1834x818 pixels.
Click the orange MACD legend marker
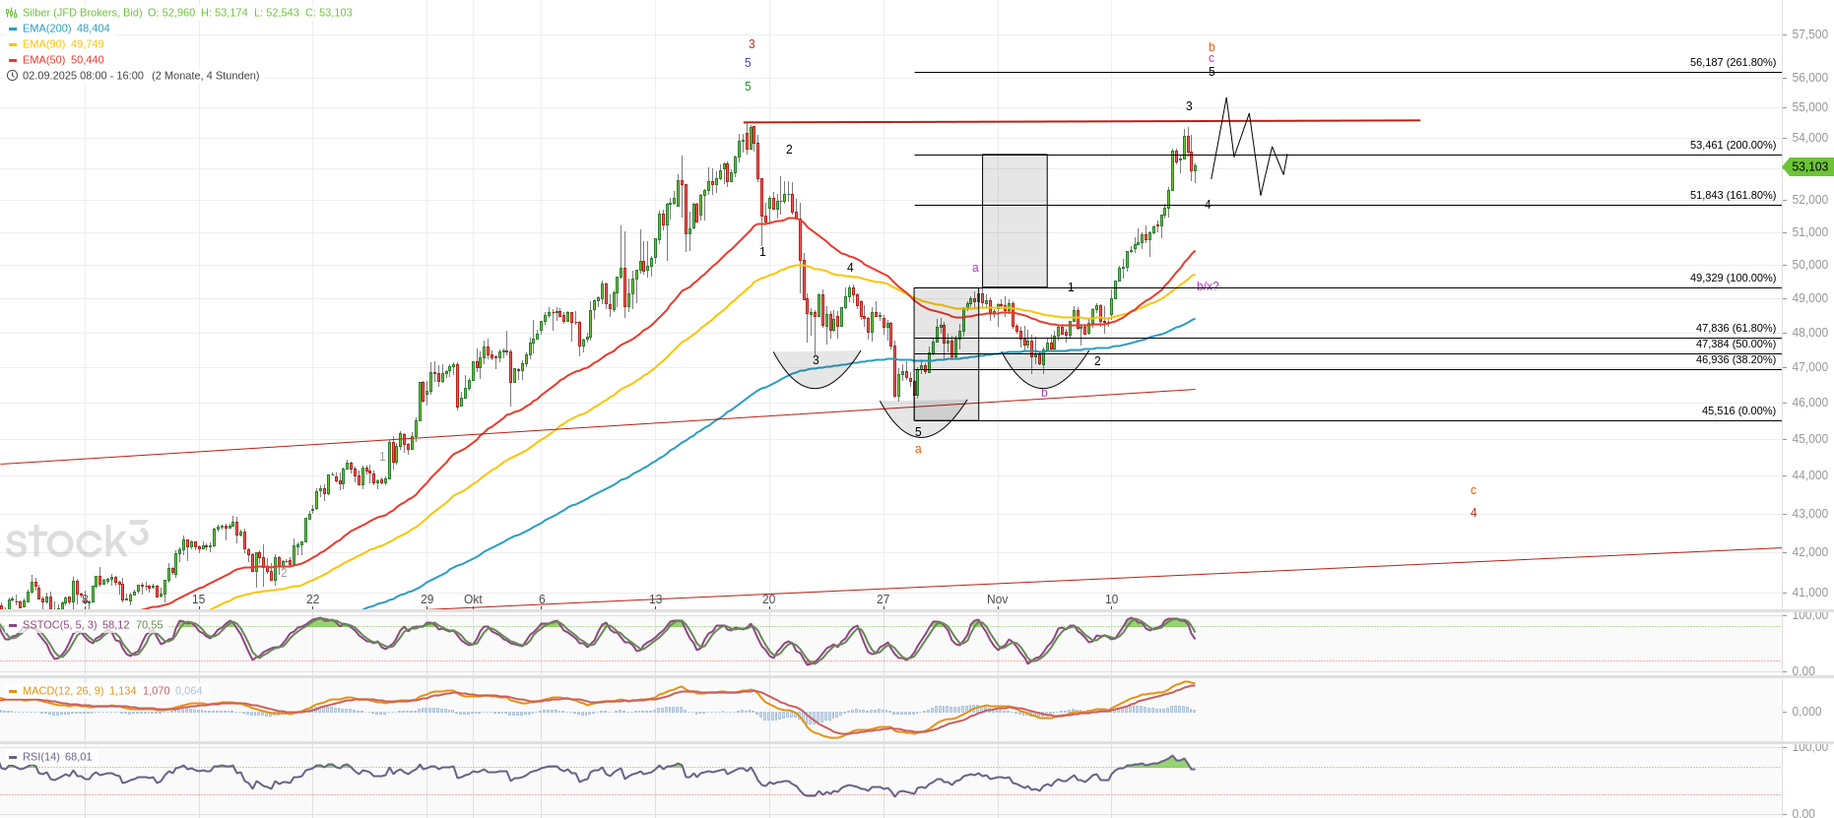click(x=13, y=691)
